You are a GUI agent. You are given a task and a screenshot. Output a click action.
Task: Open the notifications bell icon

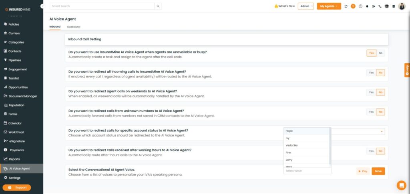[367, 6]
